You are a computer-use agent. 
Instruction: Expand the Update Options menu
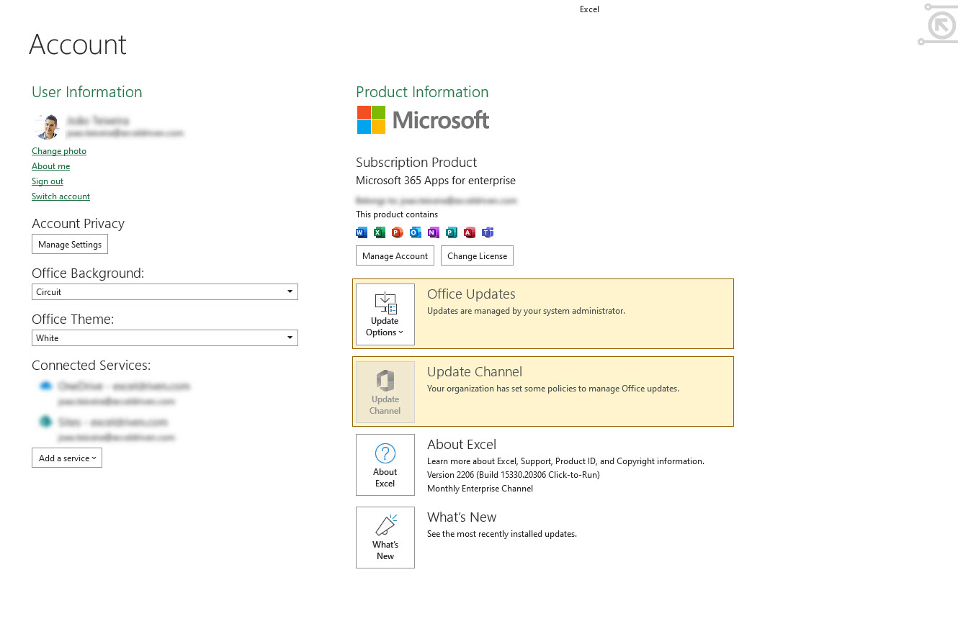pyautogui.click(x=385, y=314)
